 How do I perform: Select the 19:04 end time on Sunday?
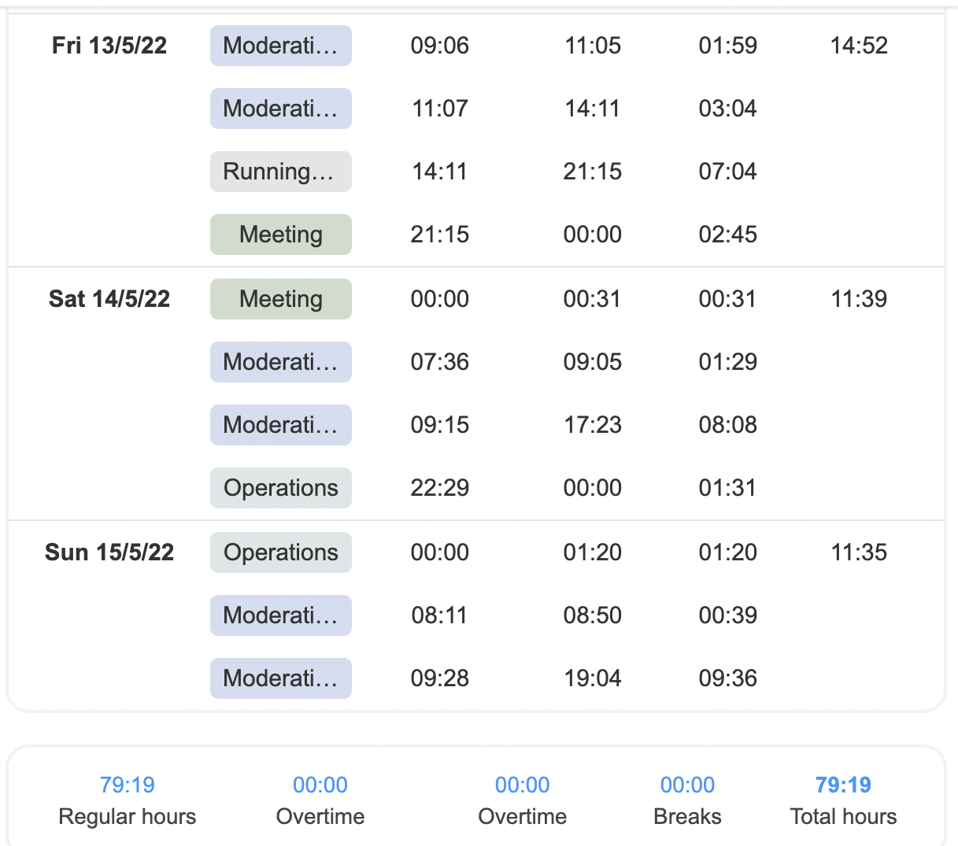tap(593, 678)
